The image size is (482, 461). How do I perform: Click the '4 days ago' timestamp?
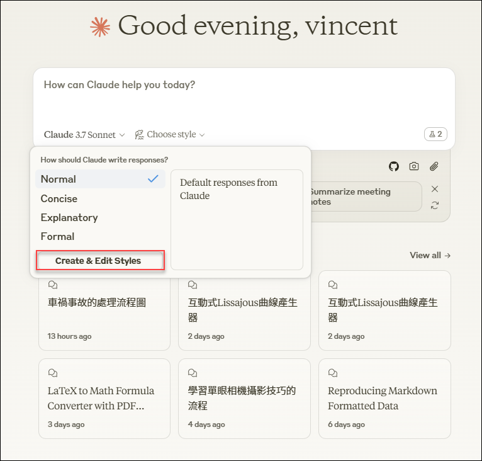click(x=206, y=424)
